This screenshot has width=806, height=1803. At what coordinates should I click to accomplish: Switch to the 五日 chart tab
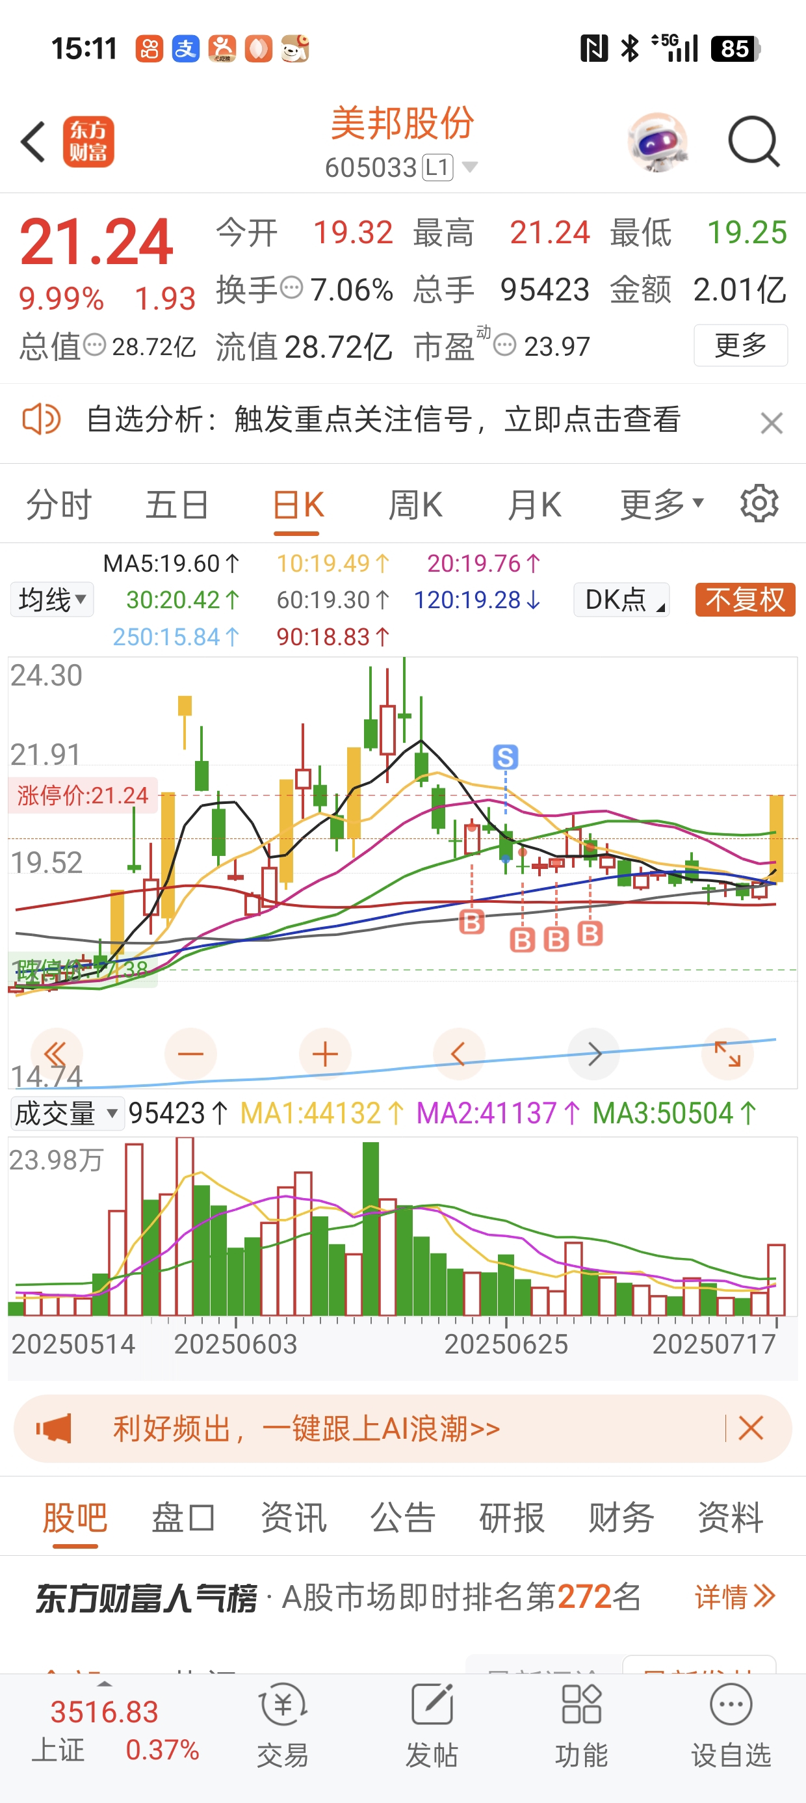point(177,505)
